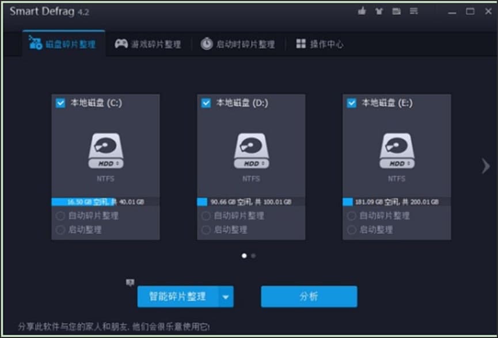Click the E: drive free space bar
The width and height of the screenshot is (498, 338).
(397, 202)
